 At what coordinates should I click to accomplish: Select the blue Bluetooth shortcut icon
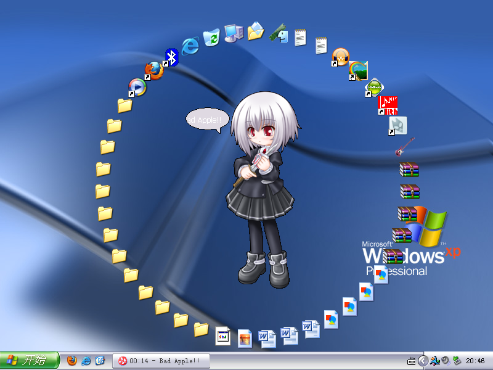coord(171,57)
